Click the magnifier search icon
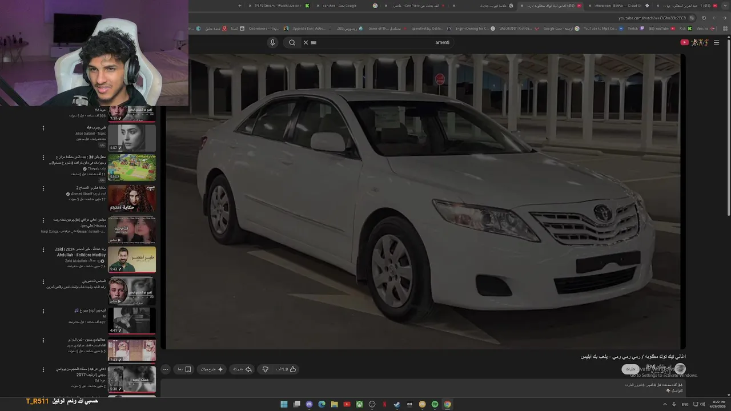This screenshot has width=731, height=411. click(292, 42)
